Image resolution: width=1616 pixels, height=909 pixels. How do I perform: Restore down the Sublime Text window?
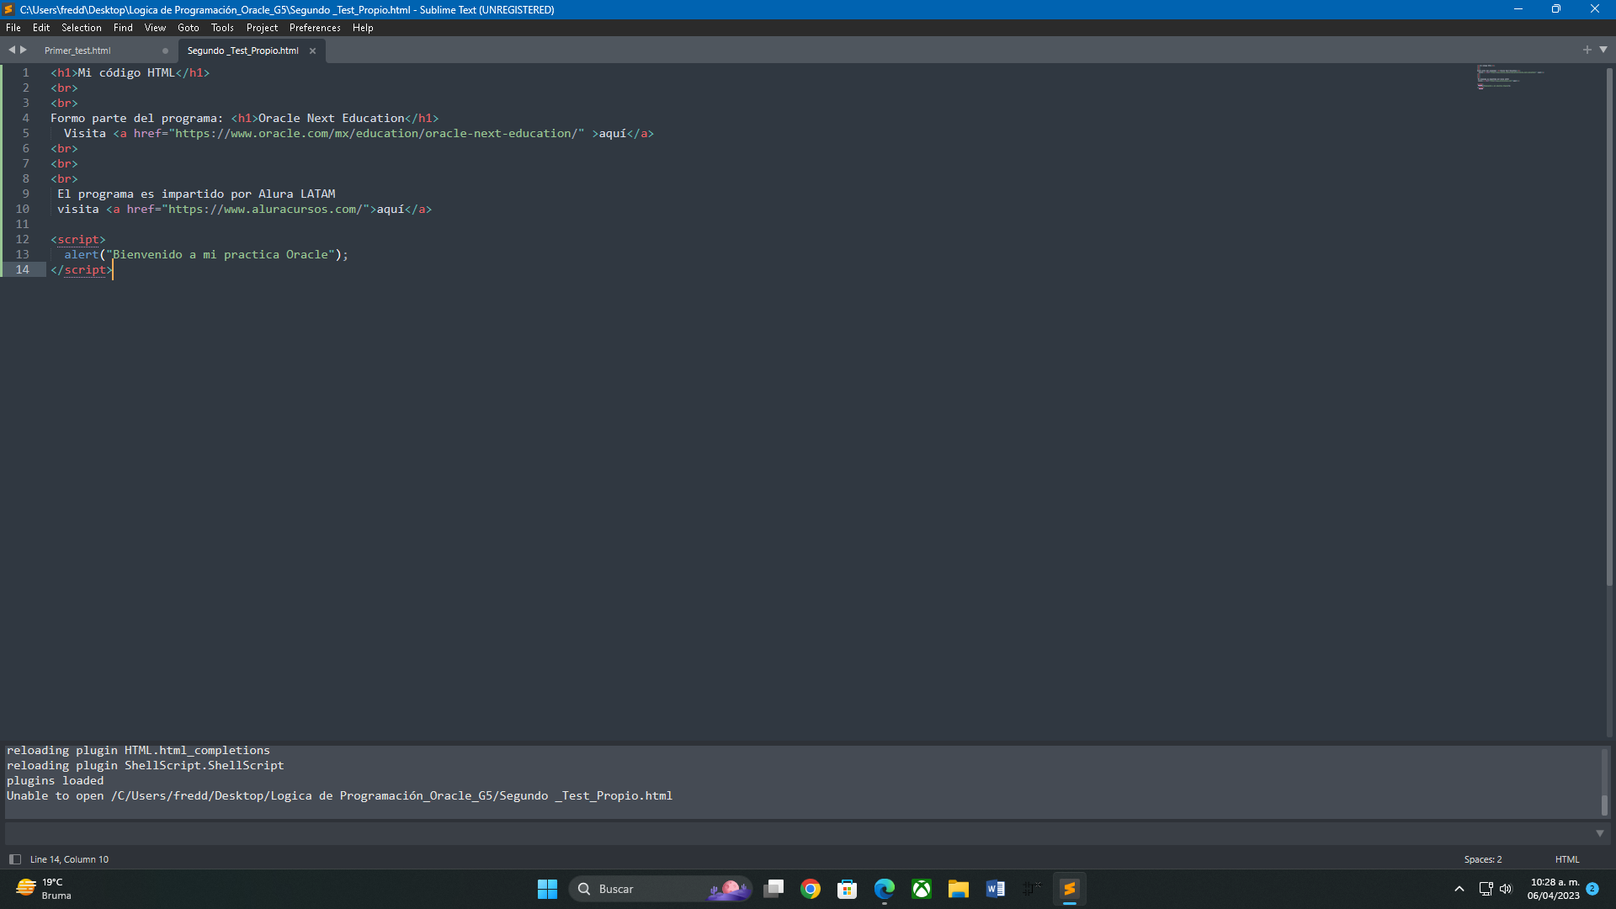click(1556, 9)
